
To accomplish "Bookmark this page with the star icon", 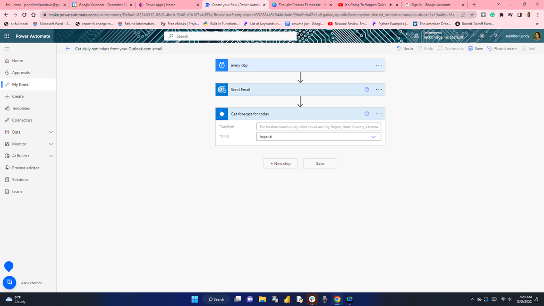I will 472,15.
